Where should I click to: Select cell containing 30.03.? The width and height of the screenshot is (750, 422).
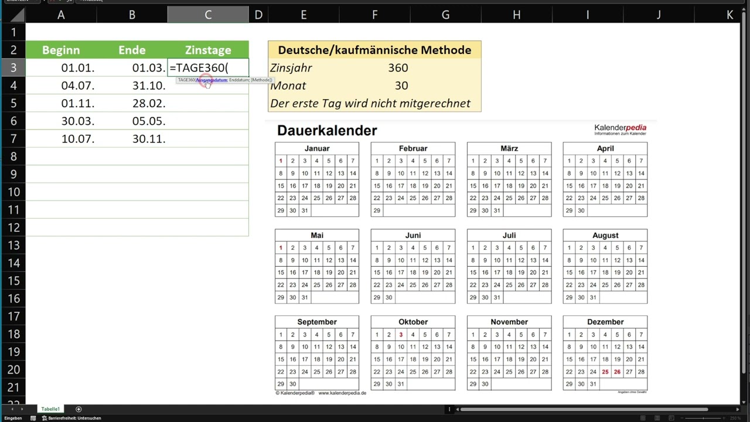pyautogui.click(x=61, y=121)
